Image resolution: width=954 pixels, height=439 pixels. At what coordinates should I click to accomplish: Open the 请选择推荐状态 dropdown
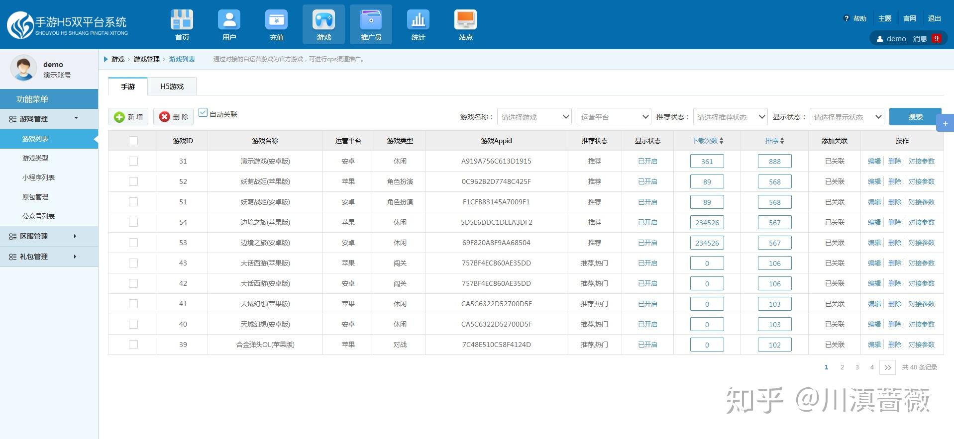coord(731,117)
